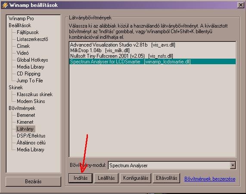
Task: Click the Konfigurálás button
Action: [x=136, y=178]
